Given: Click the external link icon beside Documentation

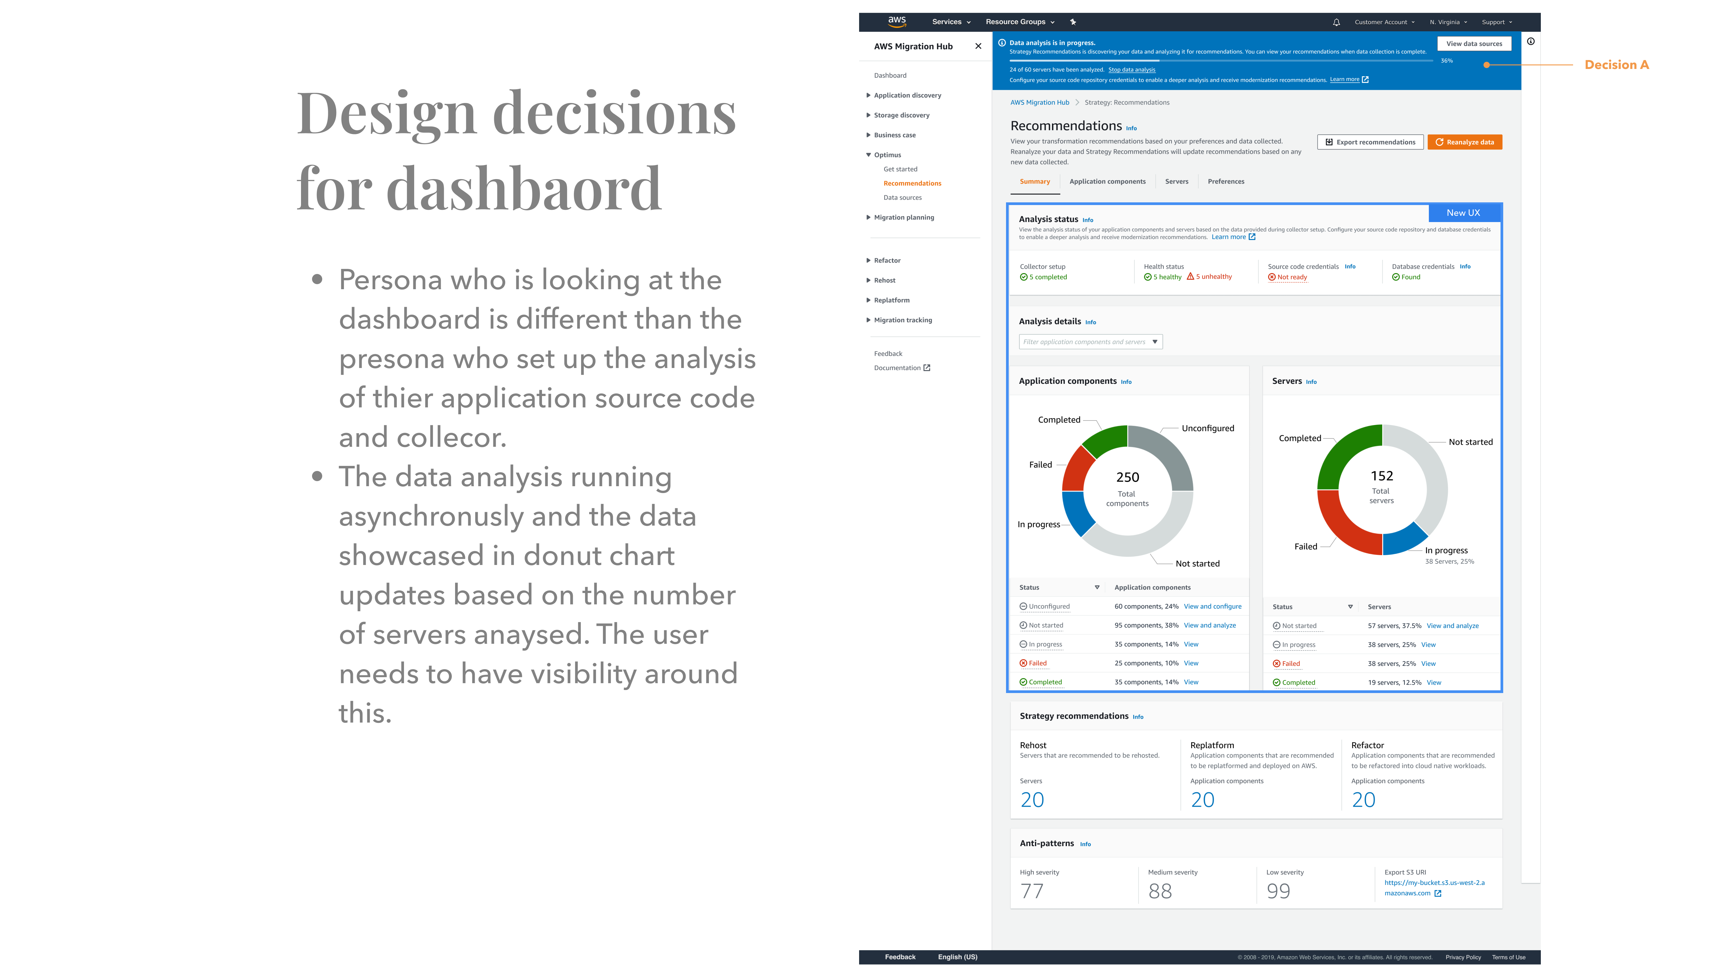Looking at the screenshot, I should (x=927, y=368).
